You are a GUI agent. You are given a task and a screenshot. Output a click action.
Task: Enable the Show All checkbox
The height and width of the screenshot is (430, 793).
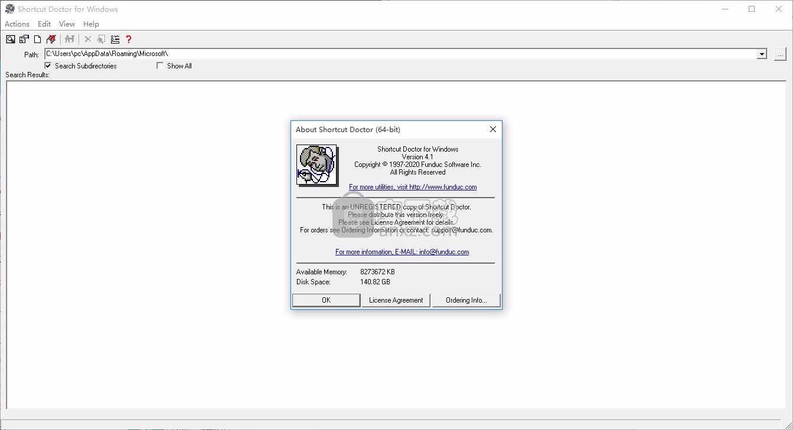[x=160, y=66]
